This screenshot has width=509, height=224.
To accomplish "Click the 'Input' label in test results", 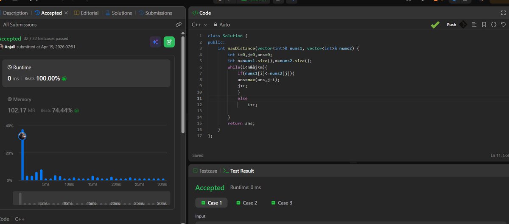I will (x=201, y=216).
